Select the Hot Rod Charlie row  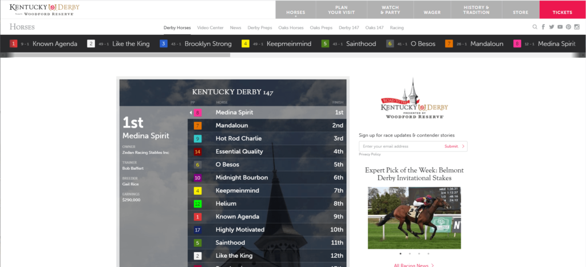[x=267, y=138]
